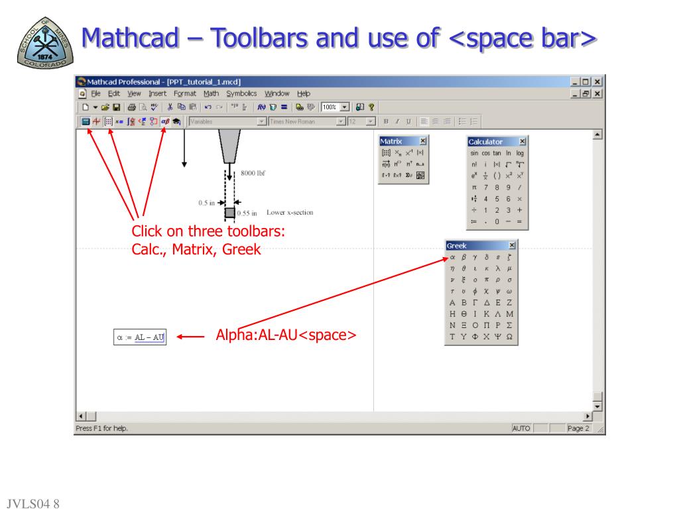Run the spelling check icon
The height and width of the screenshot is (509, 679).
pos(154,107)
